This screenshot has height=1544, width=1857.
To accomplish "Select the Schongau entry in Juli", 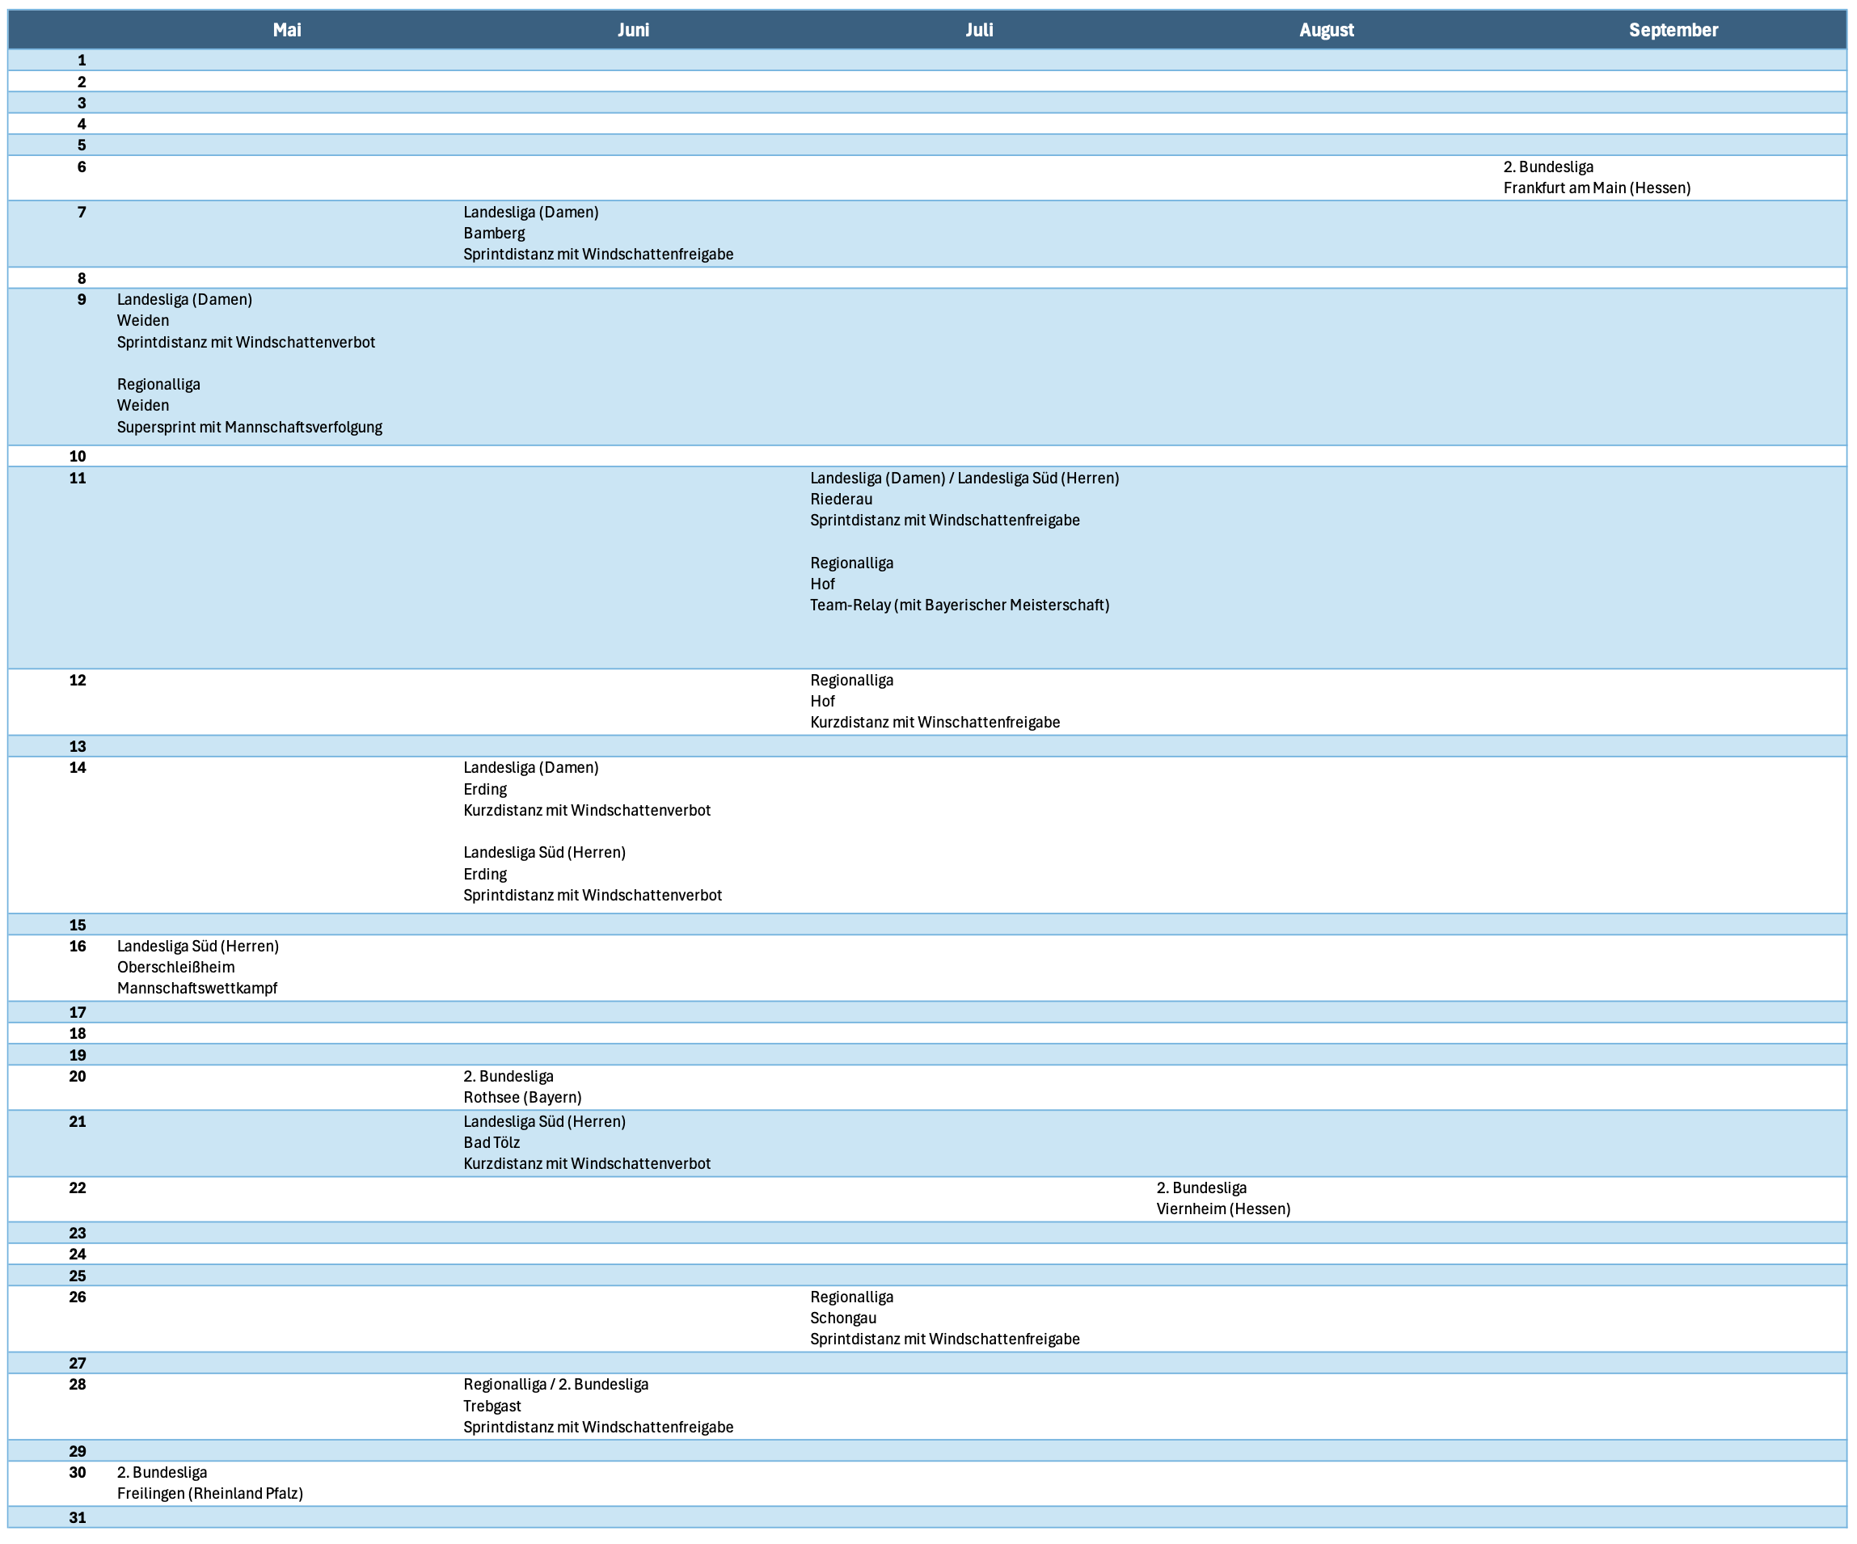I will pos(842,1318).
